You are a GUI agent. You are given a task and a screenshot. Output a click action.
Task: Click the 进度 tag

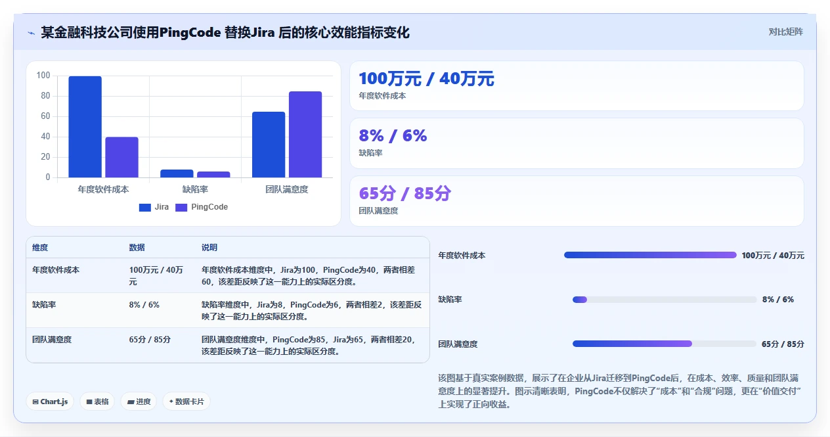(x=139, y=402)
